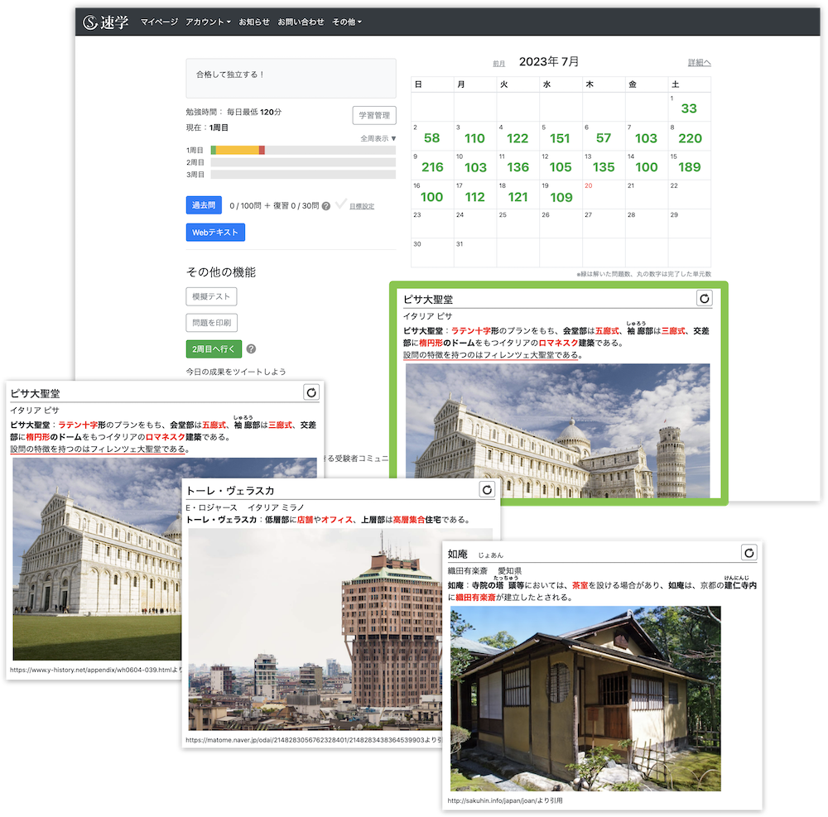Open the アカウント dropdown menu

pyautogui.click(x=208, y=22)
